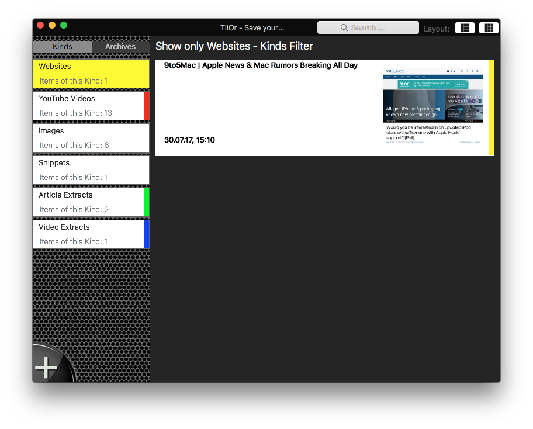Switch to grid layout view

tap(489, 28)
